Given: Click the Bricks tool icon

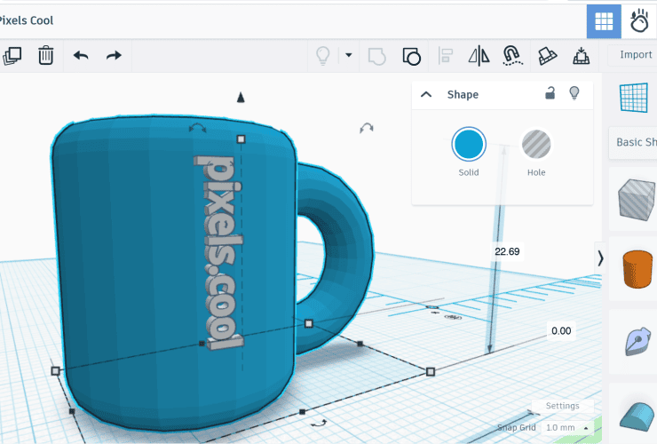Looking at the screenshot, I should point(547,56).
